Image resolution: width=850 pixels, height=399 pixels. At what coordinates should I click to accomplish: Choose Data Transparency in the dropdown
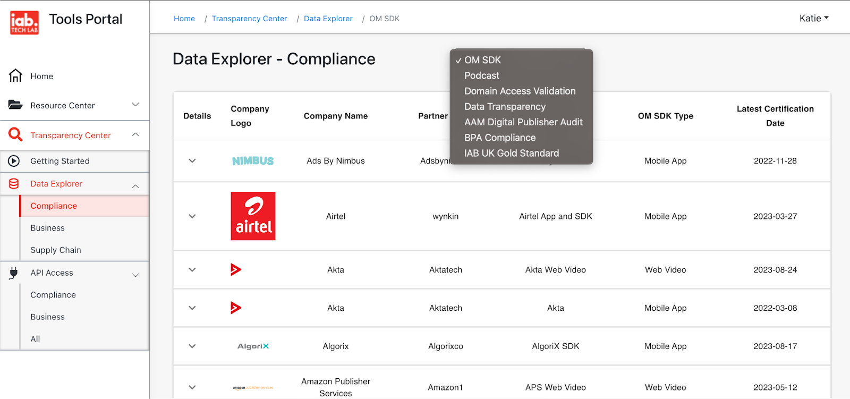505,107
